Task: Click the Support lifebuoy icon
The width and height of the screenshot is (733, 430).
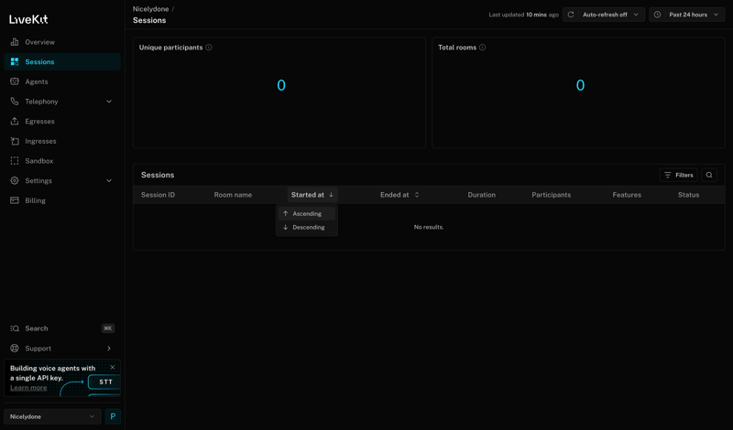Action: [x=15, y=349]
